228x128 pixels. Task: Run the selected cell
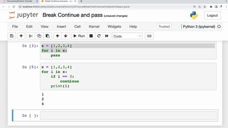pyautogui.click(x=79, y=36)
